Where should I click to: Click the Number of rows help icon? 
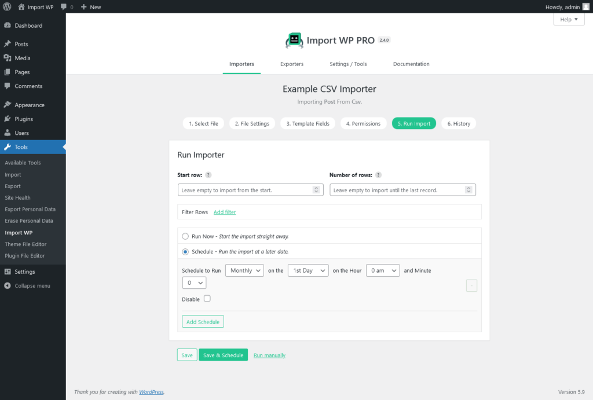tap(378, 175)
